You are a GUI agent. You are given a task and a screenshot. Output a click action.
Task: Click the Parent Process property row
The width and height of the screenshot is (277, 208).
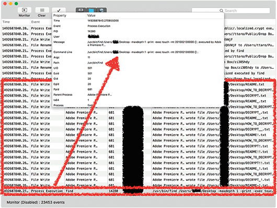point(138,95)
